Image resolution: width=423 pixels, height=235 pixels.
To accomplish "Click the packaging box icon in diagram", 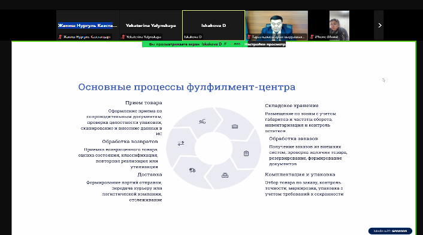I will coord(225,175).
